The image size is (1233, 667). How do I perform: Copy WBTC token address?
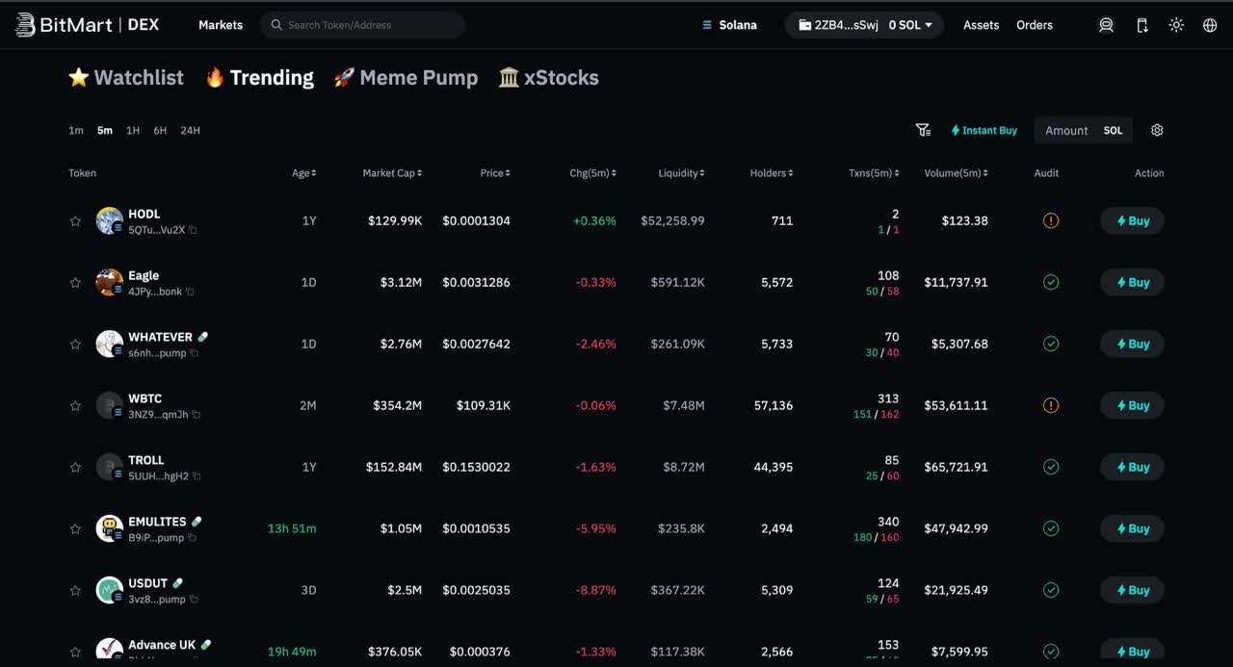[x=197, y=415]
